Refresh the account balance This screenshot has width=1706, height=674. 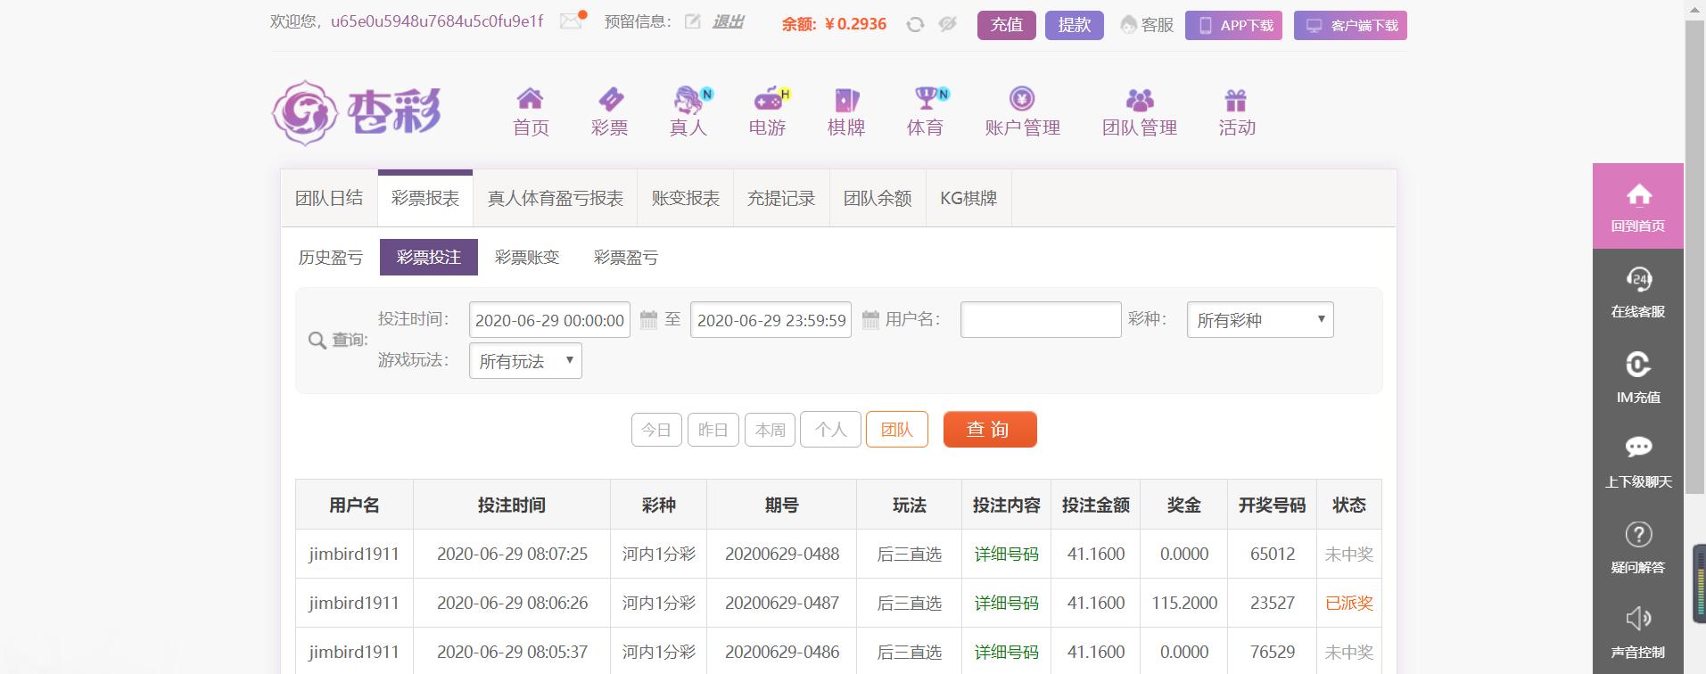[x=915, y=25]
